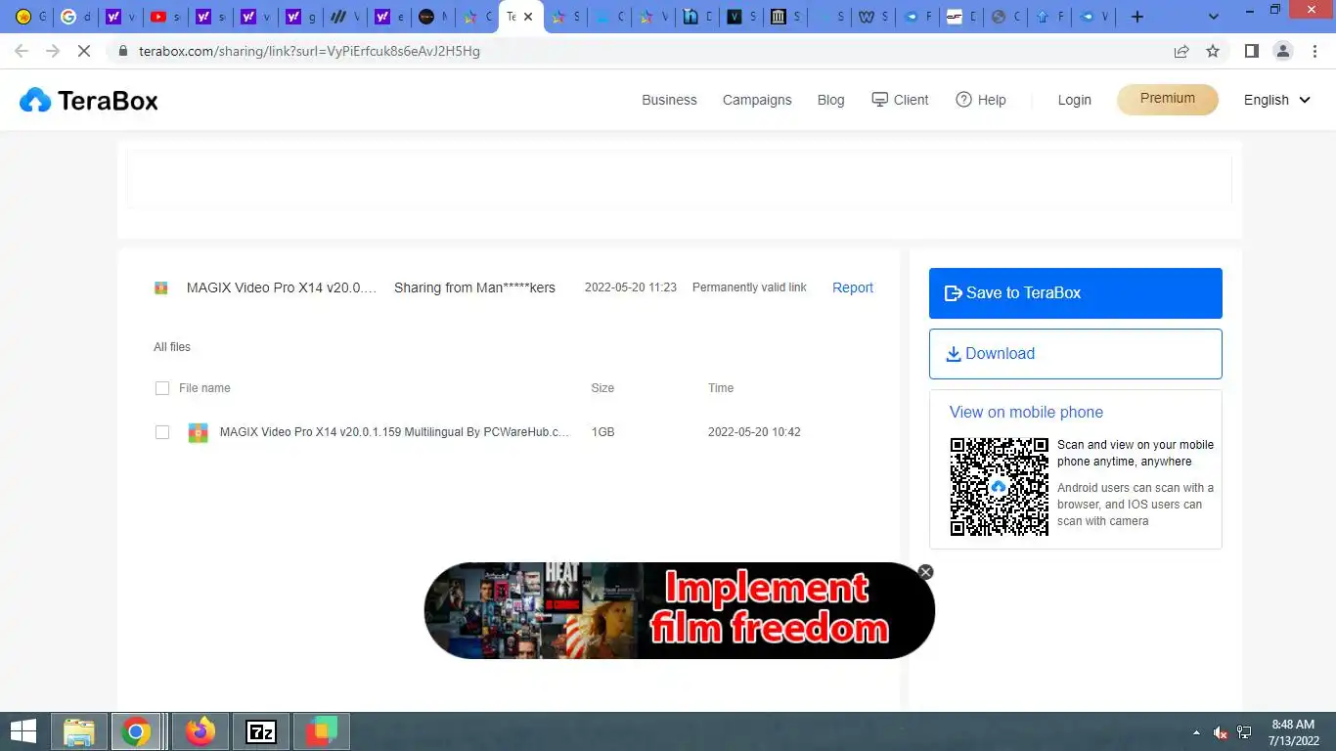Open the Business page
Screen dimensions: 1336x751
[669, 100]
